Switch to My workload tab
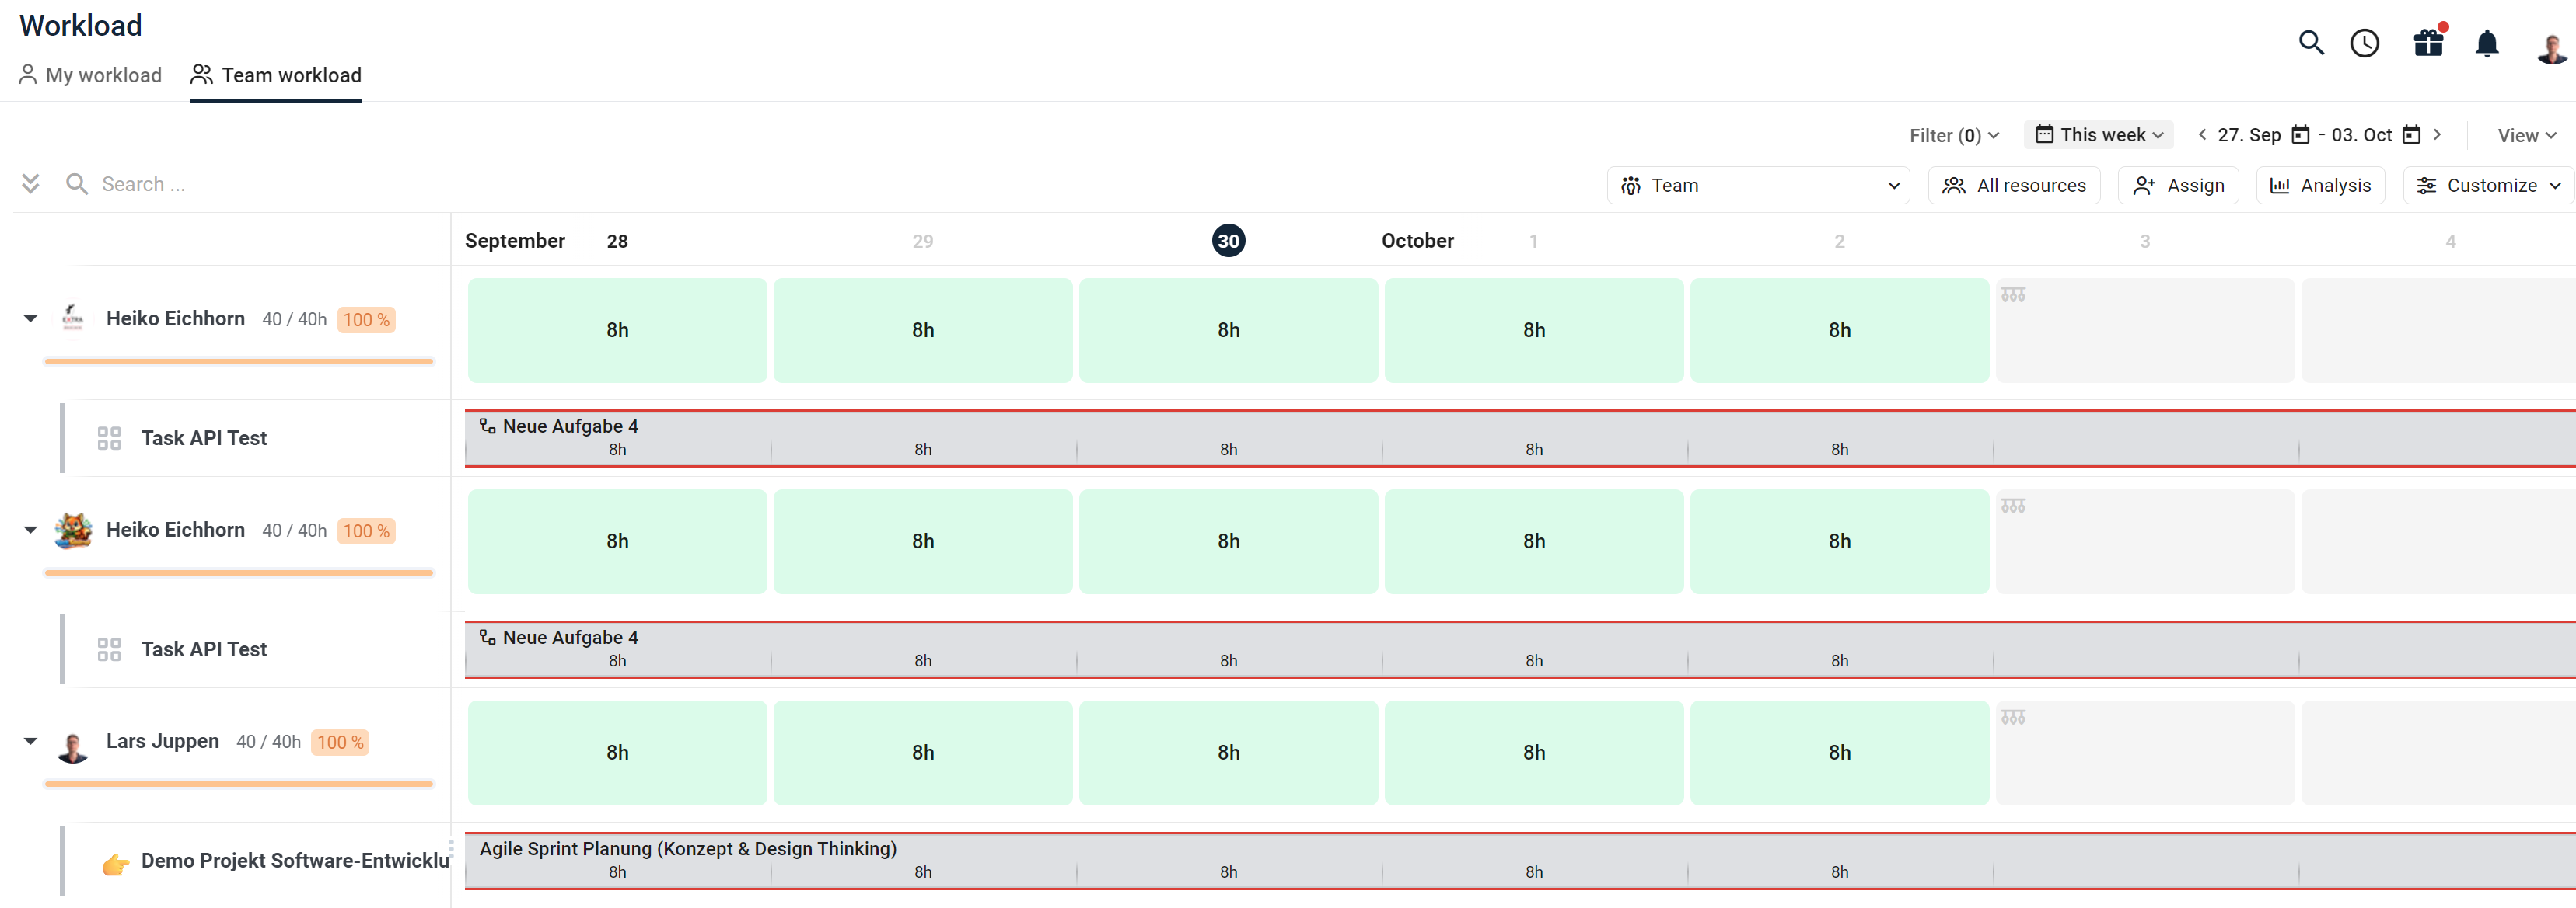The height and width of the screenshot is (908, 2576). click(x=90, y=75)
